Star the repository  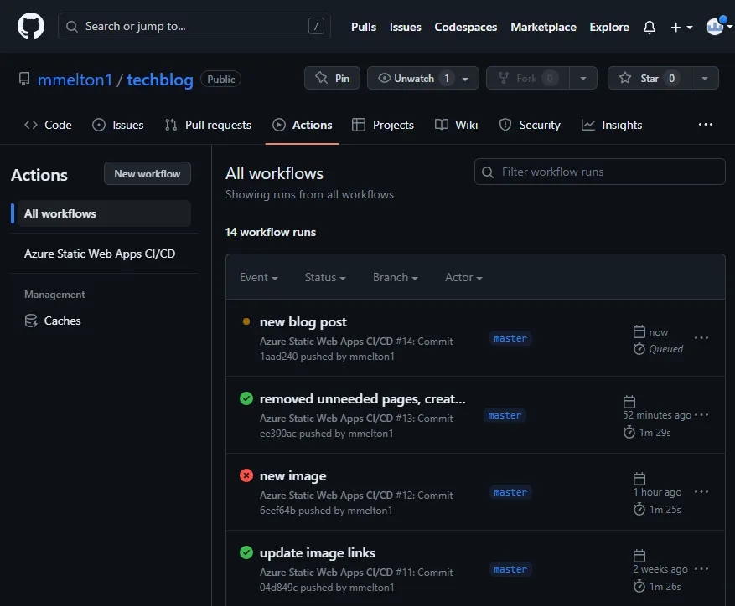pos(650,78)
